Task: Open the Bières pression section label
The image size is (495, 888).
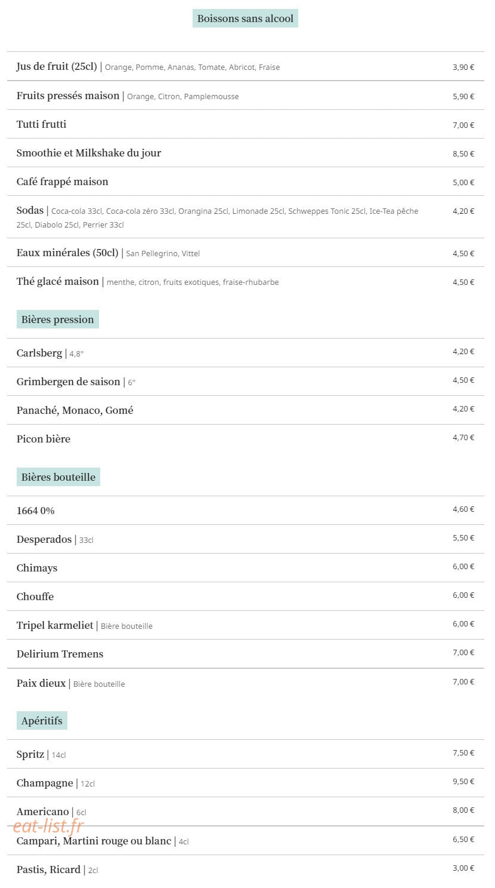Action: pyautogui.click(x=58, y=319)
